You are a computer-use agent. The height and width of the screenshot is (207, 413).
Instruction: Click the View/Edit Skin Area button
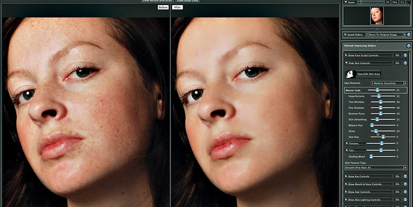tap(363, 74)
